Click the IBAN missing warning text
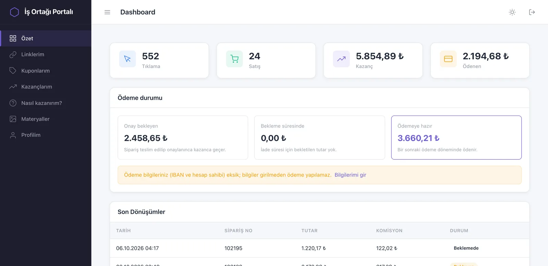548x266 pixels. pyautogui.click(x=228, y=175)
